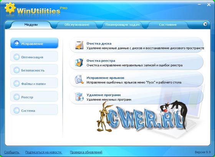Open the Планировщик задач tab
Viewport: 215px width, 157px height.
[x=122, y=25]
